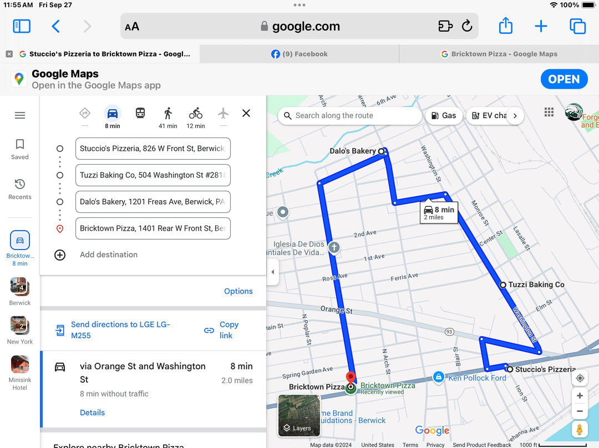Open the Google Maps hamburger menu
The width and height of the screenshot is (599, 448).
click(x=20, y=115)
